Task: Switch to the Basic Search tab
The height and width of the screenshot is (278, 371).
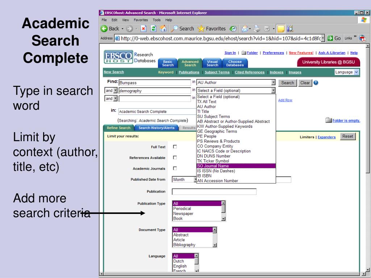Action: pos(168,63)
